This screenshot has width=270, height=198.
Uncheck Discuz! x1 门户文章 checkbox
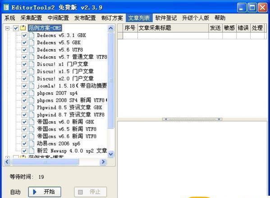tap(24, 64)
